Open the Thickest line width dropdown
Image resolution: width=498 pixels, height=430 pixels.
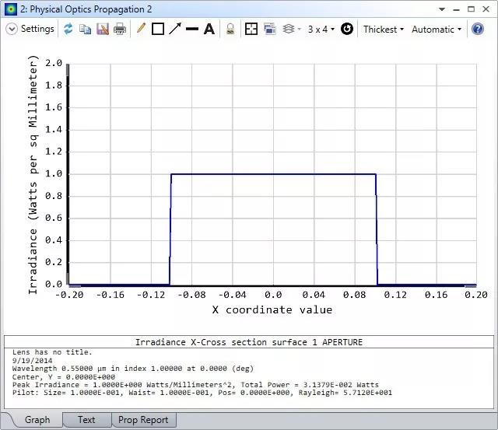point(383,29)
